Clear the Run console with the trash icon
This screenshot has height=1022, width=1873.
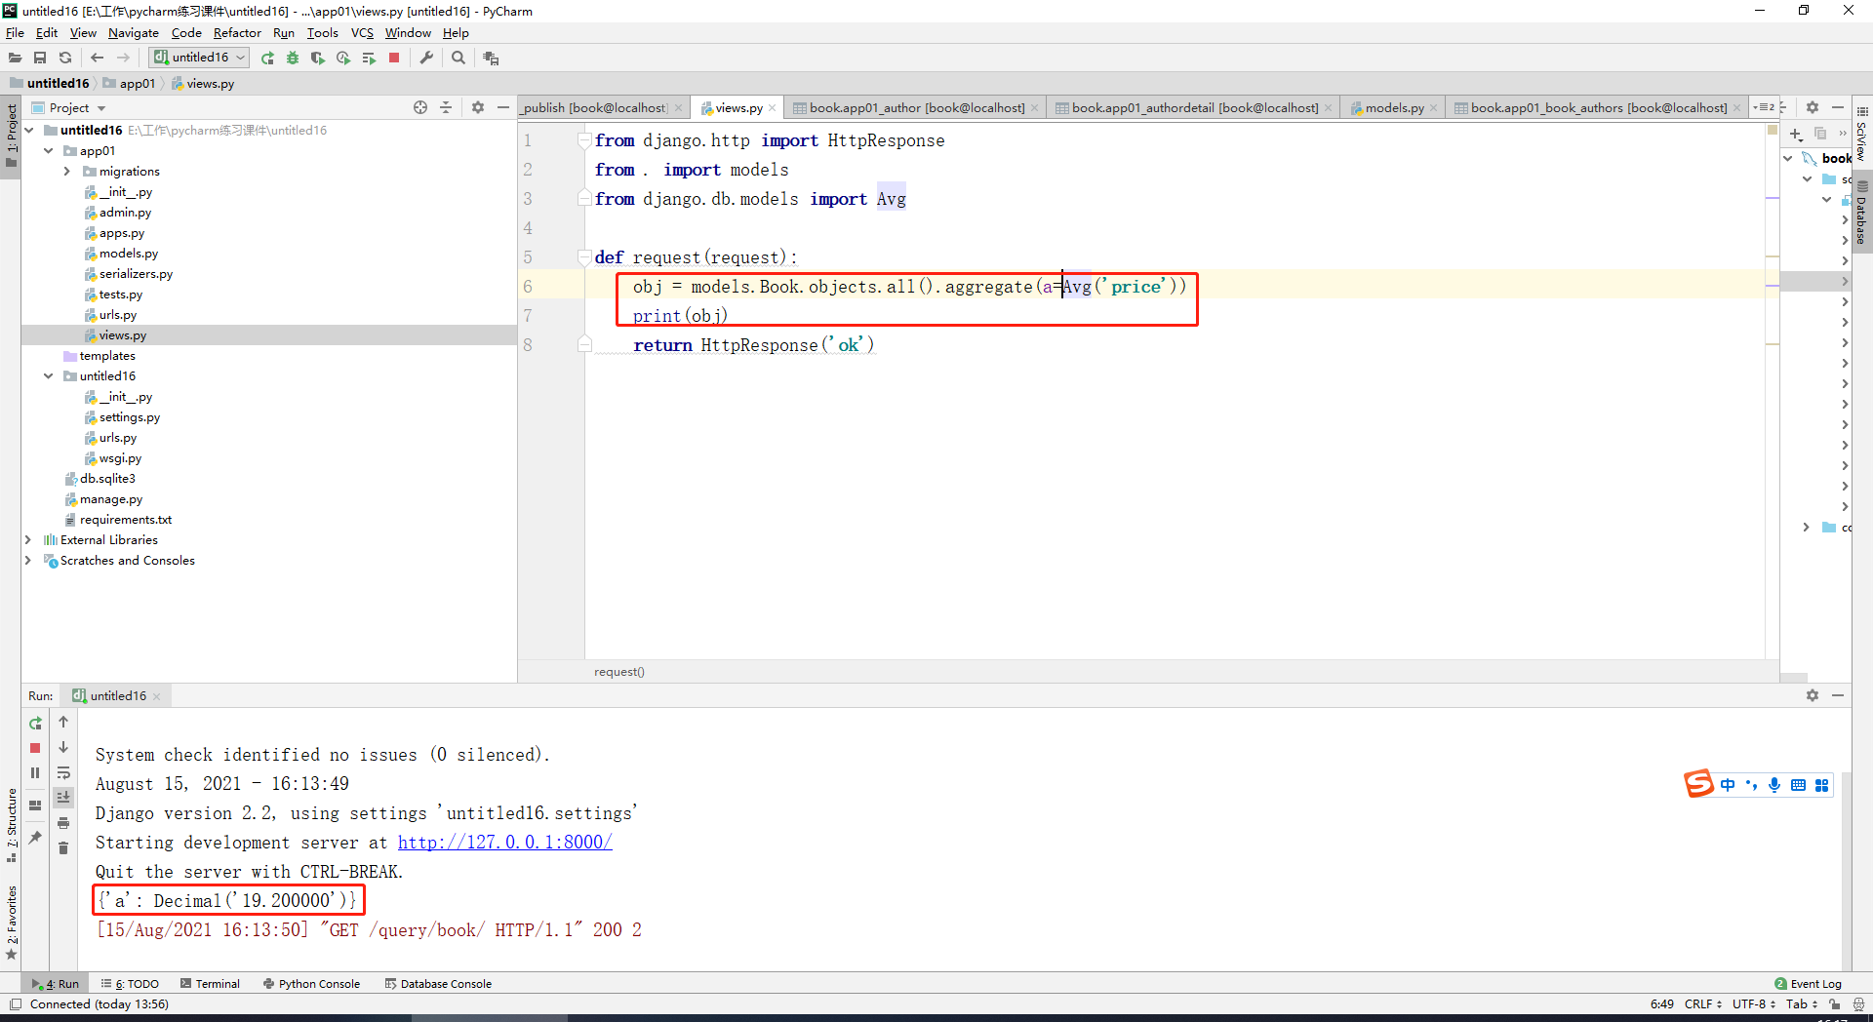63,848
